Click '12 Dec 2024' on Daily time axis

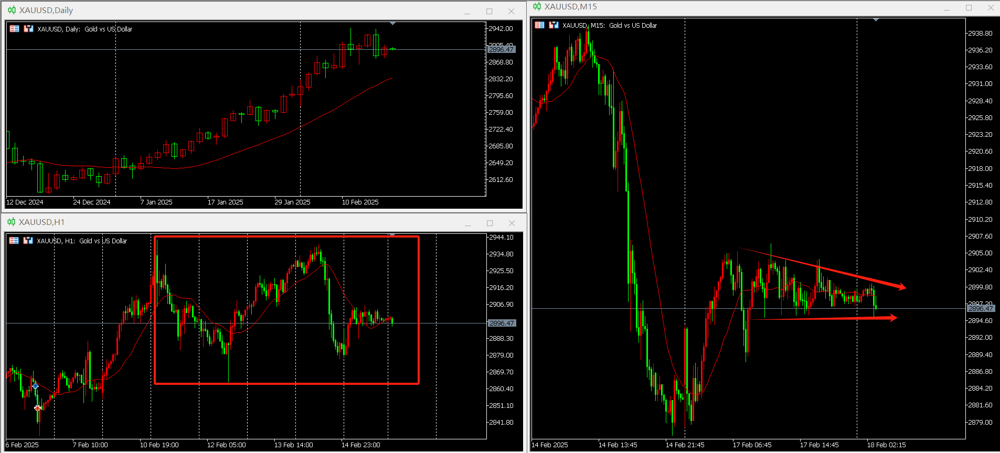coord(25,202)
